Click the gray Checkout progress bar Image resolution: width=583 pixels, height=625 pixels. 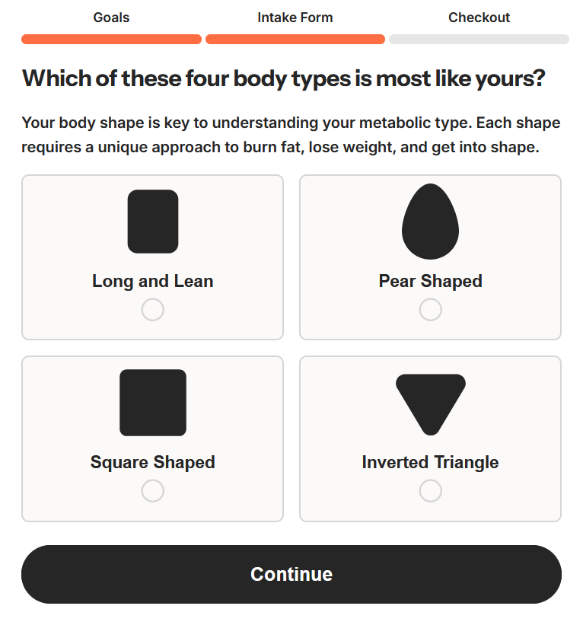479,40
